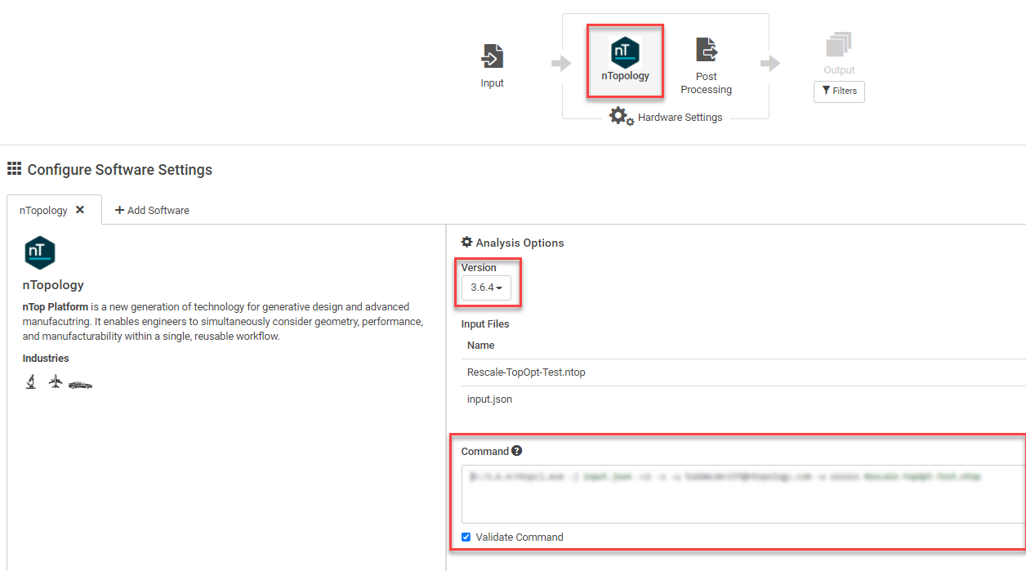
Task: Click the nTopology logo in software description
Action: click(x=40, y=253)
